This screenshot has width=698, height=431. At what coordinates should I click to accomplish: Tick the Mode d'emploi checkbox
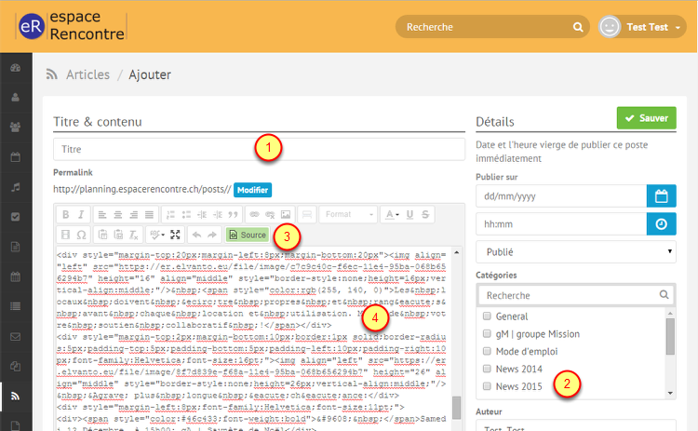(486, 352)
